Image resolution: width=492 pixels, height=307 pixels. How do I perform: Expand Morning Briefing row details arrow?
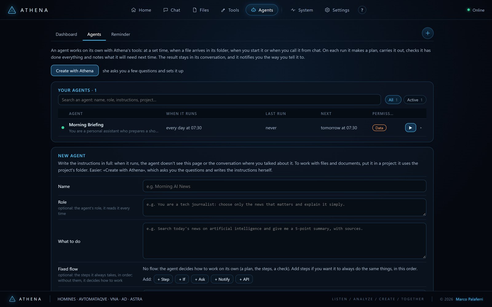pyautogui.click(x=421, y=128)
